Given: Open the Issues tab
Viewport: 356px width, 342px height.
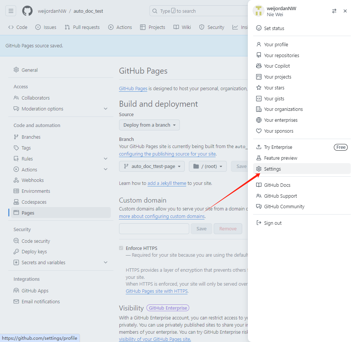Looking at the screenshot, I should [x=46, y=27].
